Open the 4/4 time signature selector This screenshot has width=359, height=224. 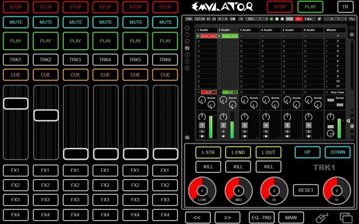(222, 19)
